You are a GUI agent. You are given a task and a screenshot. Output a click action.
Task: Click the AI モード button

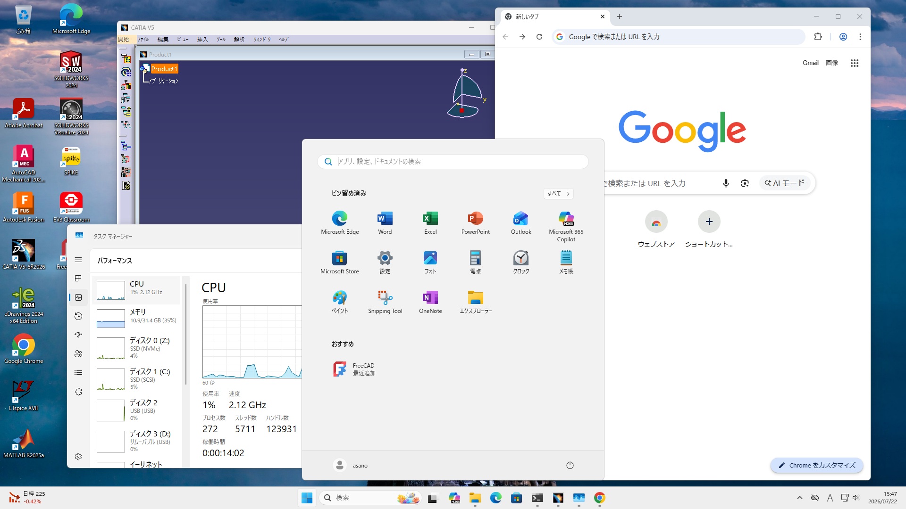coord(785,183)
